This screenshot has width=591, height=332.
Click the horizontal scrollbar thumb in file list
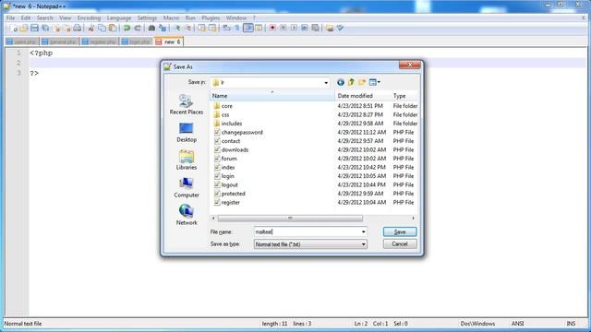tap(290, 219)
